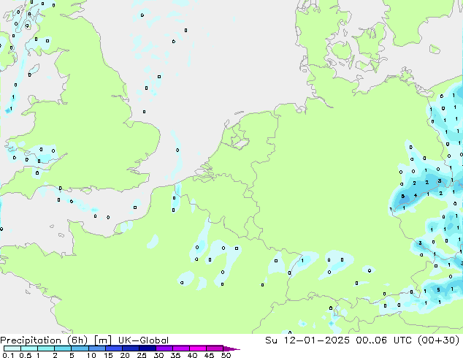Screen dimensions: 463x358
Task: Select the "40" legend label
Action: point(192,355)
